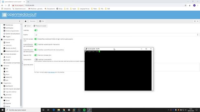Viewport: 200px width, 112px height.
Task: Collapse the Diagnósticos tree group
Action: [2, 83]
